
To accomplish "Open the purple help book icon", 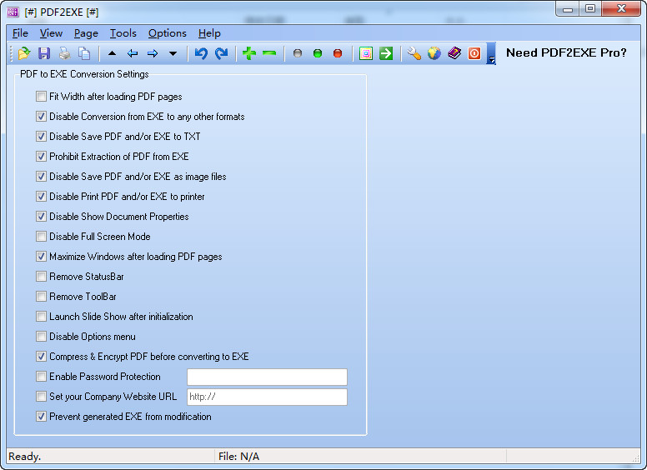I will tap(454, 53).
